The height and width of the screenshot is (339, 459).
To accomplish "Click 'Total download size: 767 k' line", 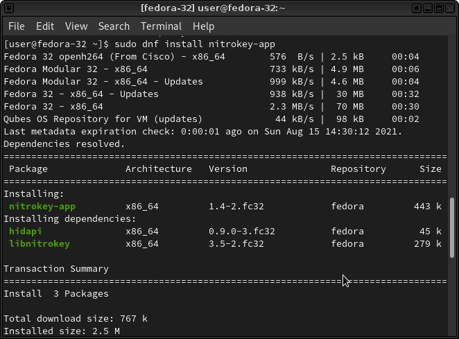I will pyautogui.click(x=76, y=318).
